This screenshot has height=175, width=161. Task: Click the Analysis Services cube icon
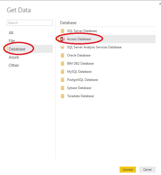click(x=62, y=47)
